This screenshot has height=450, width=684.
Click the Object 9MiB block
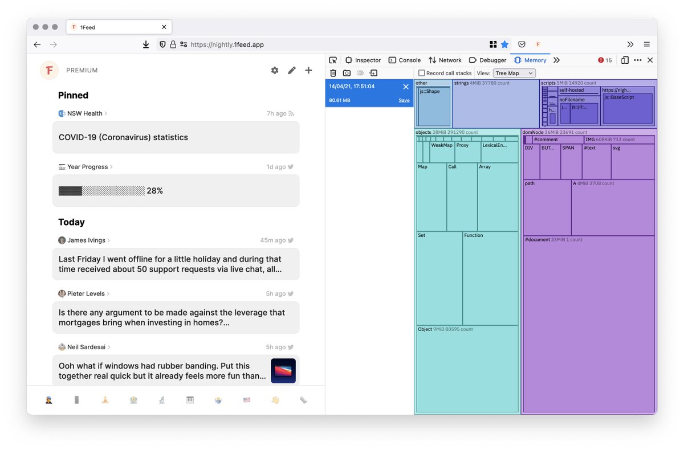(x=467, y=369)
